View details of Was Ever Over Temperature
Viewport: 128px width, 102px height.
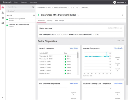point(74,83)
